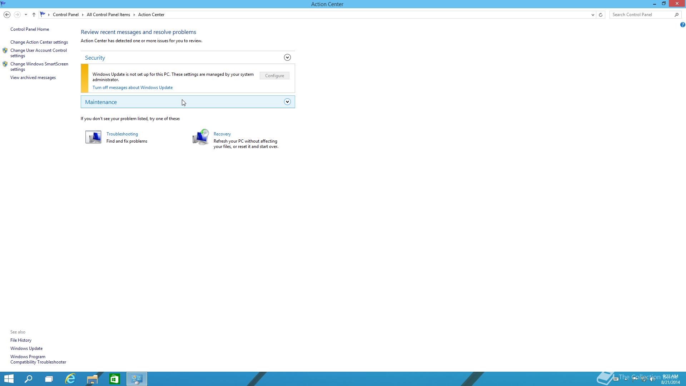The width and height of the screenshot is (686, 386).
Task: Open Windows Program Compatibility Troubleshooter link
Action: [x=38, y=359]
